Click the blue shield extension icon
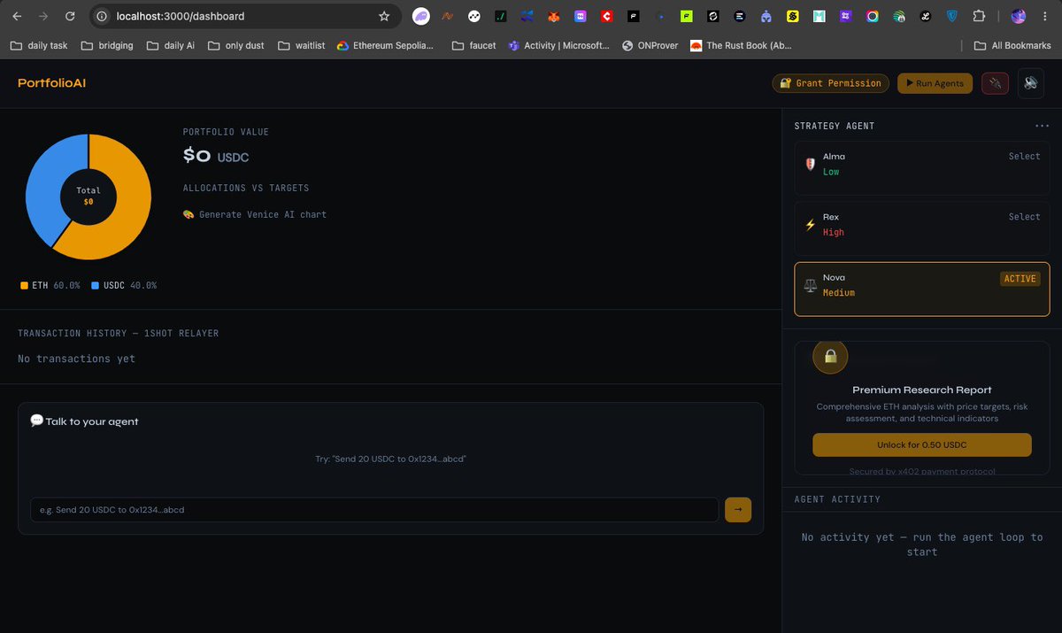Viewport: 1062px width, 633px height. point(951,16)
